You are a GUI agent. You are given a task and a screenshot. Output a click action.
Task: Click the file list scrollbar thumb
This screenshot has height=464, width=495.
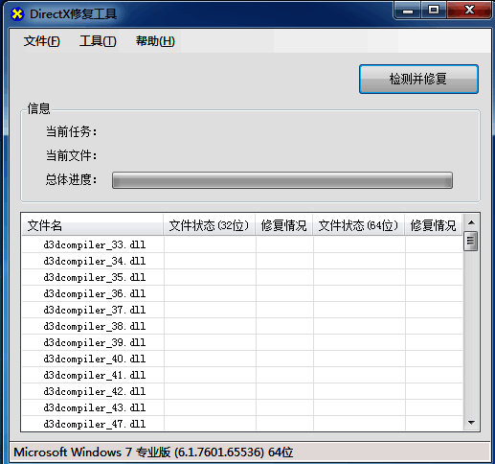pyautogui.click(x=471, y=242)
